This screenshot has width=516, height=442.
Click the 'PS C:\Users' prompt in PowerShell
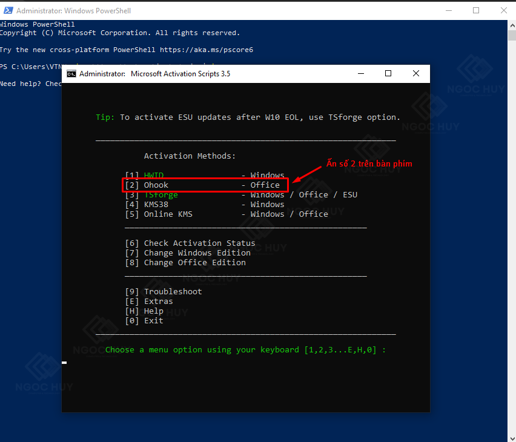point(31,67)
